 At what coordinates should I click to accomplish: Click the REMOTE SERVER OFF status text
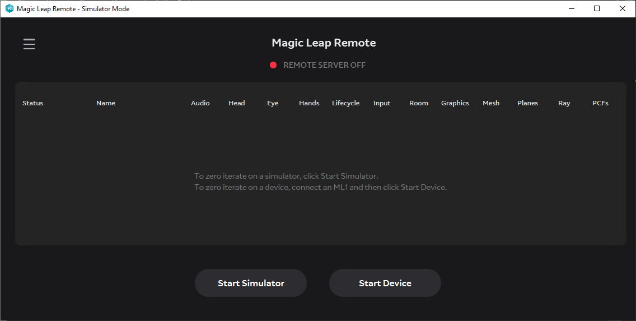tap(324, 65)
